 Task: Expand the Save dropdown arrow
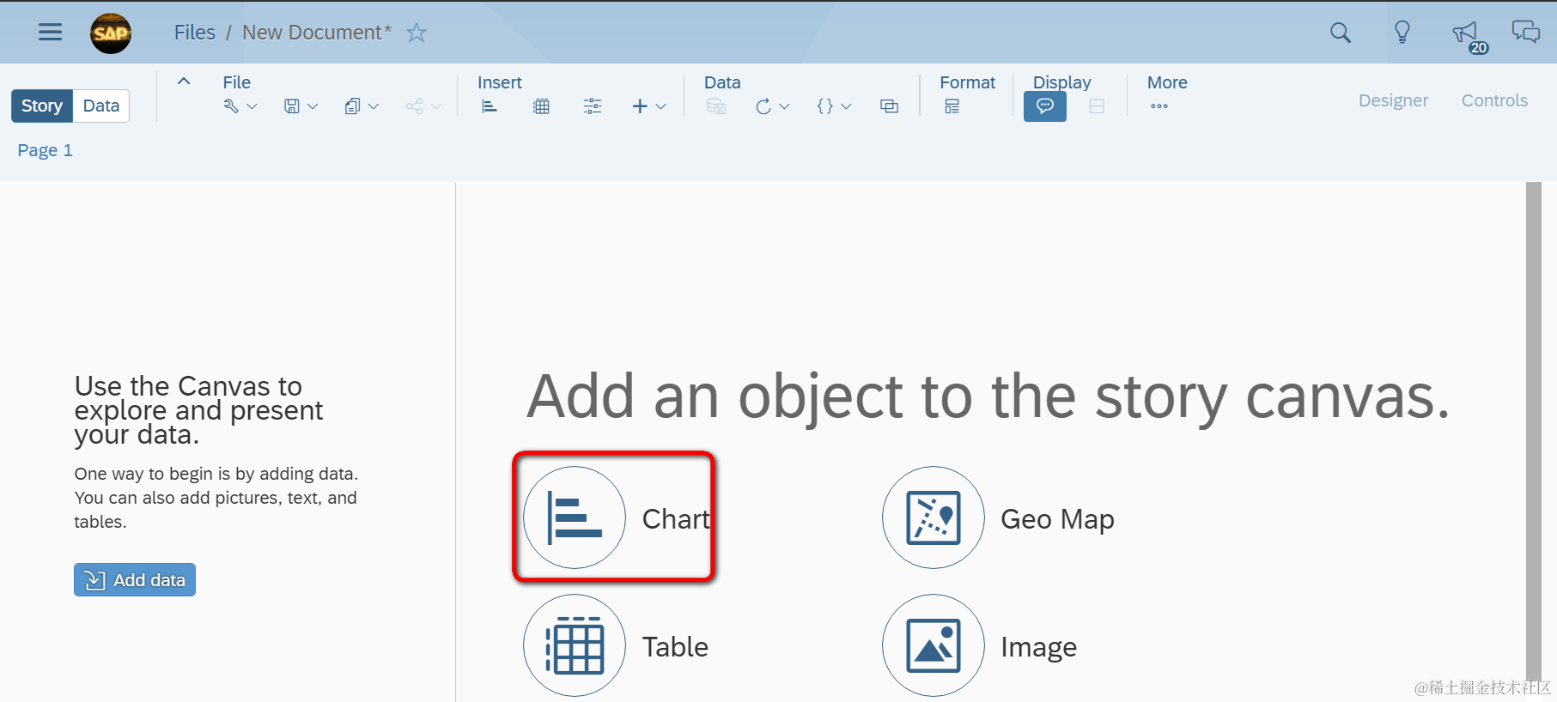point(313,106)
